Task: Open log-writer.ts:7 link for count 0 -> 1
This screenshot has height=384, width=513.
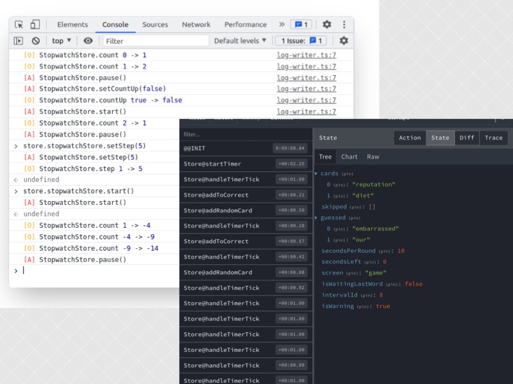Action: [x=307, y=55]
